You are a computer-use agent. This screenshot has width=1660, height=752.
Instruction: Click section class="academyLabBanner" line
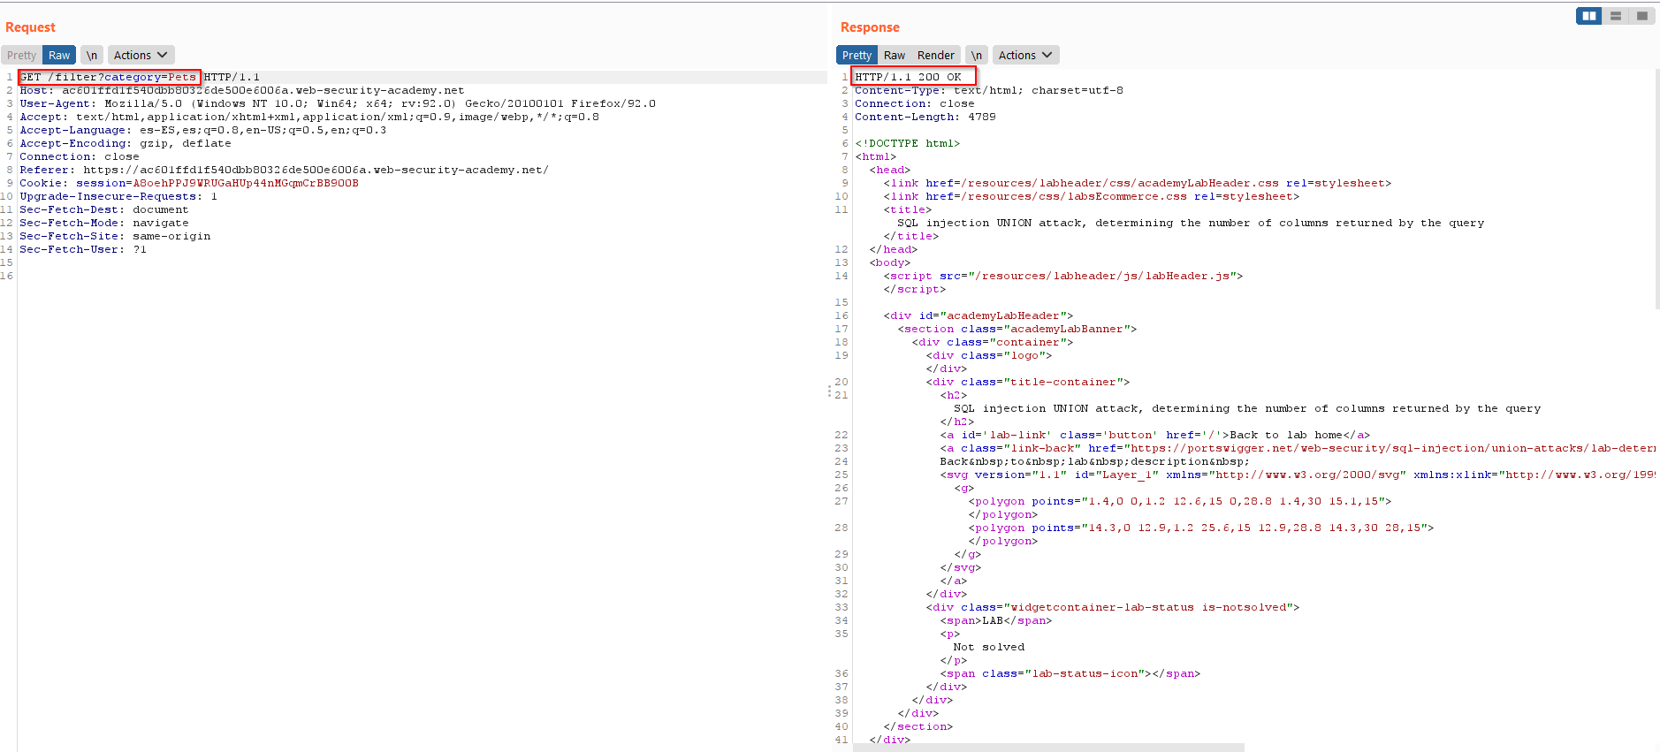(x=1017, y=329)
